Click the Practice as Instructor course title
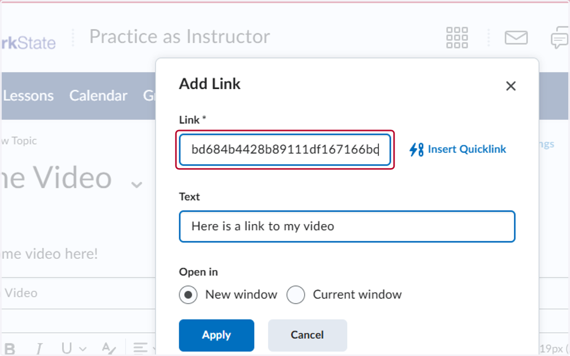570x356 pixels. click(180, 37)
